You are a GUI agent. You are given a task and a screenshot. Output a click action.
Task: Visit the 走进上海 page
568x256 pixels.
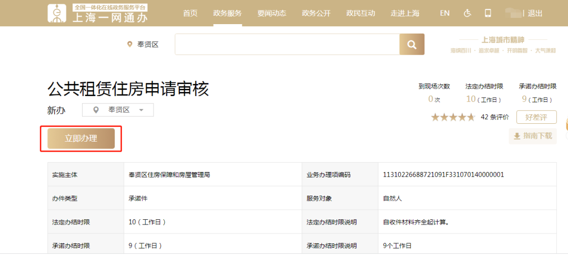(x=405, y=13)
